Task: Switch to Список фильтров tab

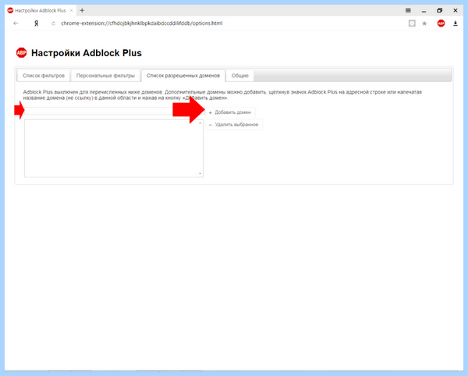Action: (44, 76)
